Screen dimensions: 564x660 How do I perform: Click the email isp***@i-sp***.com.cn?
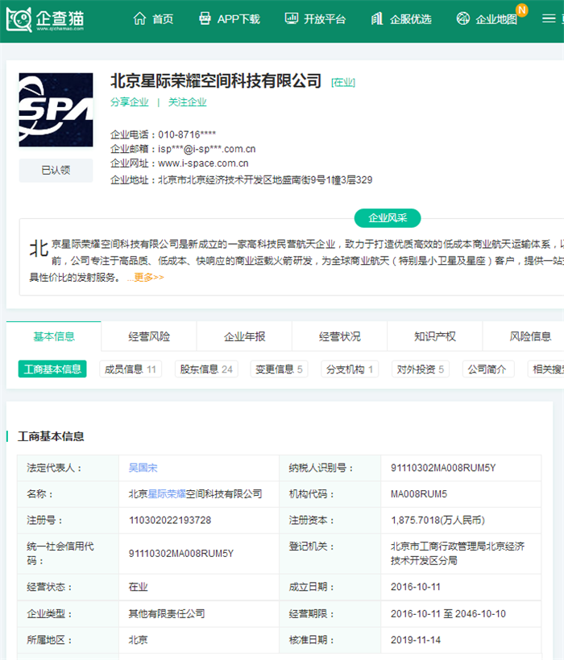[207, 149]
